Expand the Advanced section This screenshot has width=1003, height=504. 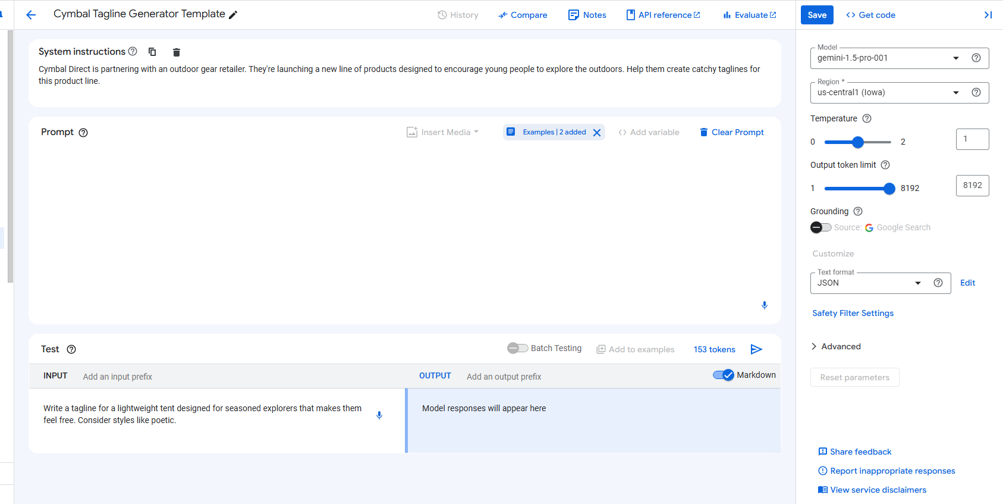coord(836,346)
